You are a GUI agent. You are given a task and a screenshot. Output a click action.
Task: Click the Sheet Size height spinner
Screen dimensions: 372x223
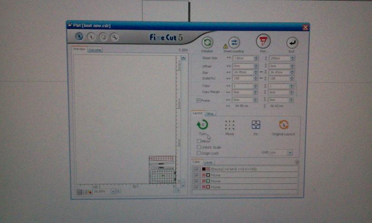click(292, 58)
